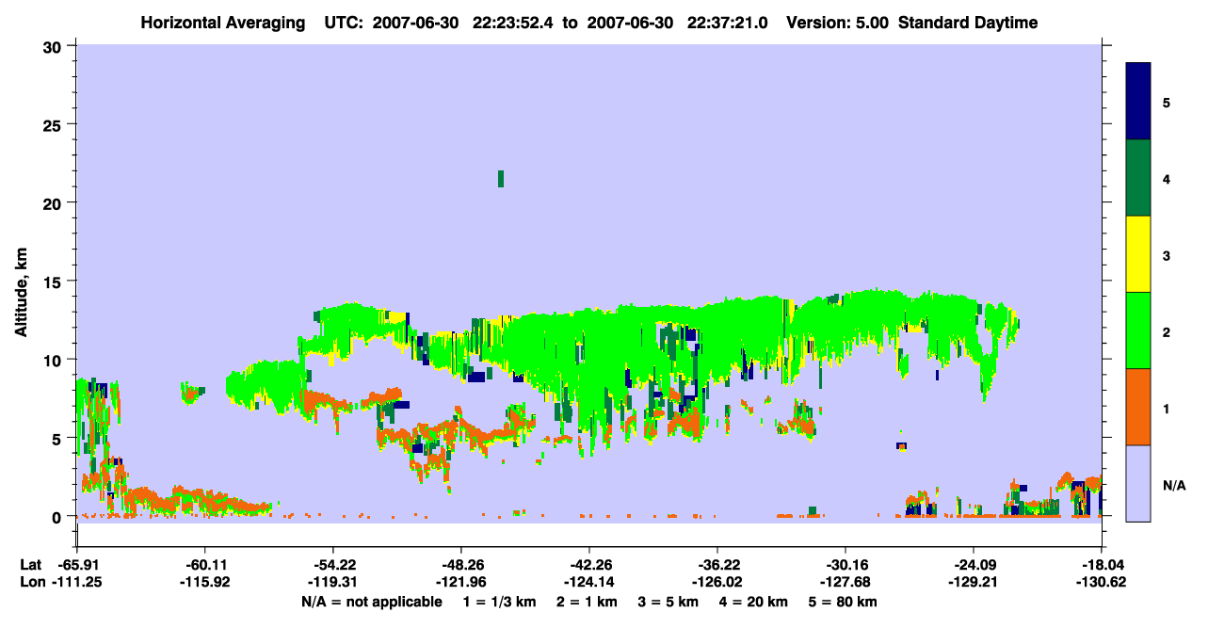
Task: Click the longitude value -115.92
Action: 204,582
